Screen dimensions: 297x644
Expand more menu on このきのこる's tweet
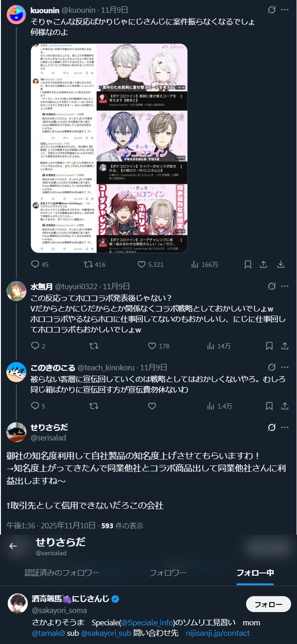285,367
